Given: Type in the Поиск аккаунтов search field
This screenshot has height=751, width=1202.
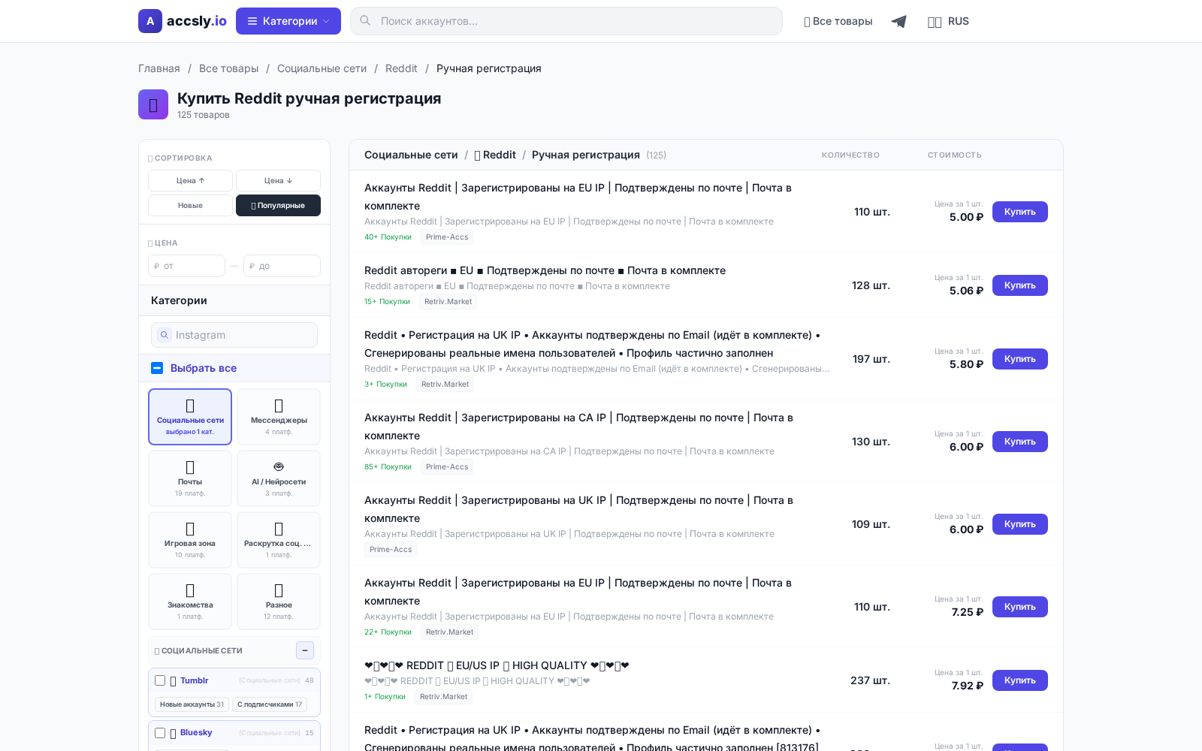Looking at the screenshot, I should (x=566, y=21).
